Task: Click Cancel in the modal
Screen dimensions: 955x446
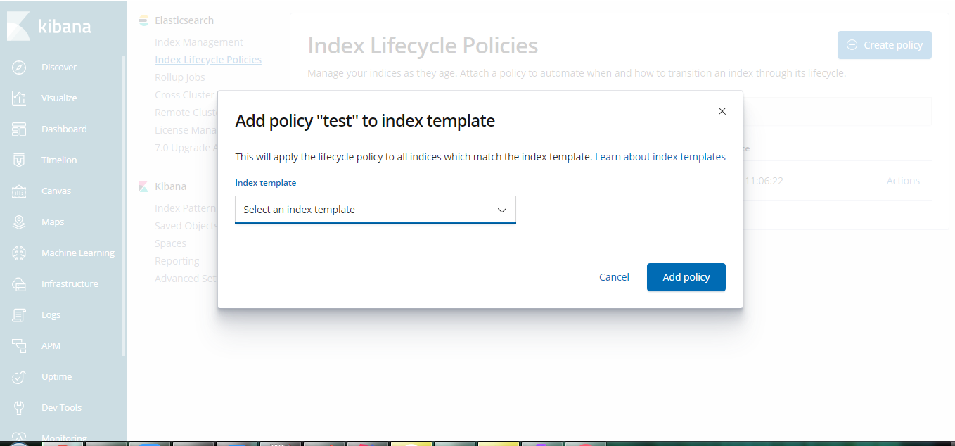Action: click(x=614, y=277)
